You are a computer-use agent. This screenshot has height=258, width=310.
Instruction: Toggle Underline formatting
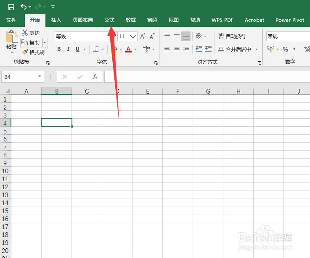click(x=77, y=49)
